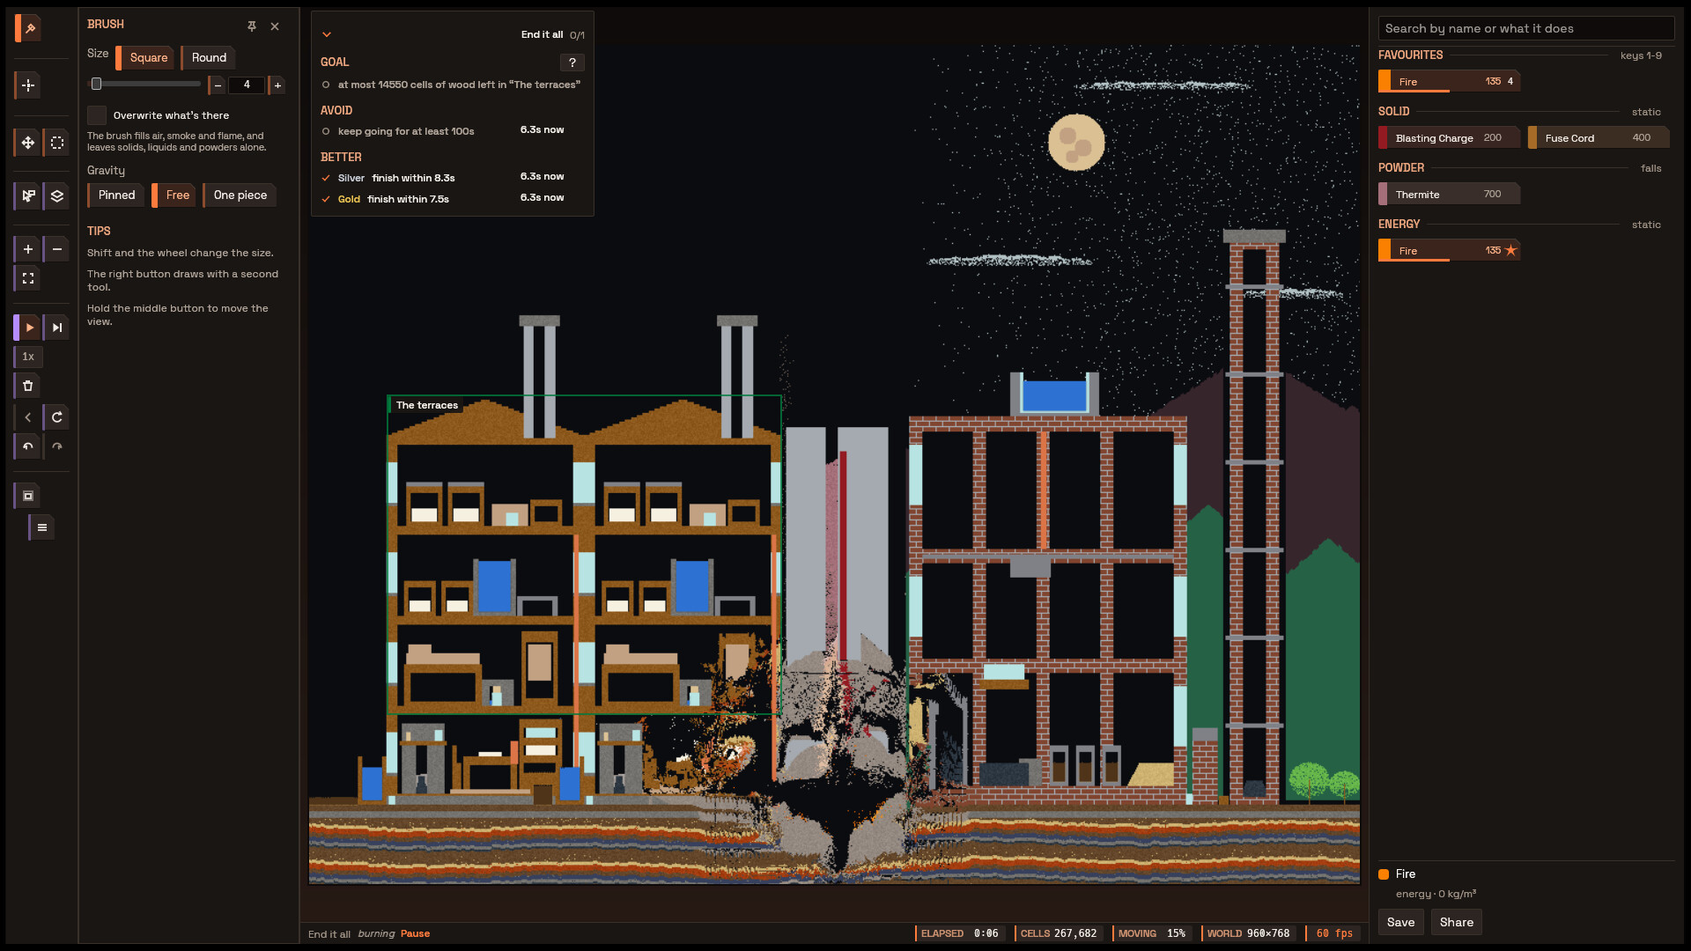This screenshot has width=1691, height=951.
Task: Click the zoom out minus icon
Action: pos(57,249)
